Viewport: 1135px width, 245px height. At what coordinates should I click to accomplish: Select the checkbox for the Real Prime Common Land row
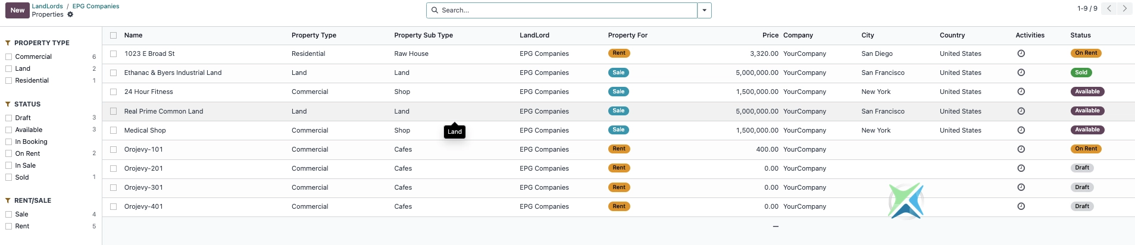coord(113,111)
